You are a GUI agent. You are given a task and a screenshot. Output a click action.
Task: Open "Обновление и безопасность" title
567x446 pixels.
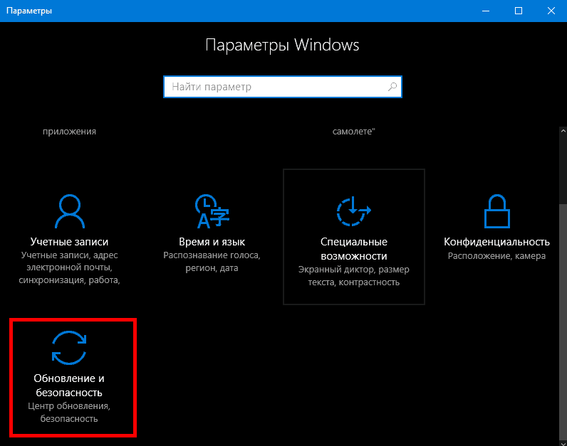(x=69, y=386)
